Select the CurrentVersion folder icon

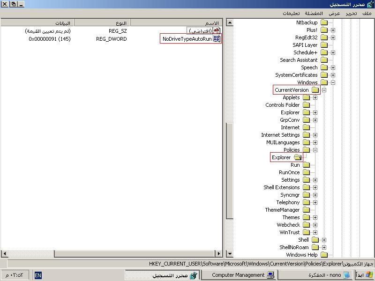[315, 90]
